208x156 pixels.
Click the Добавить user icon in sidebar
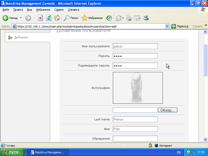10,37
